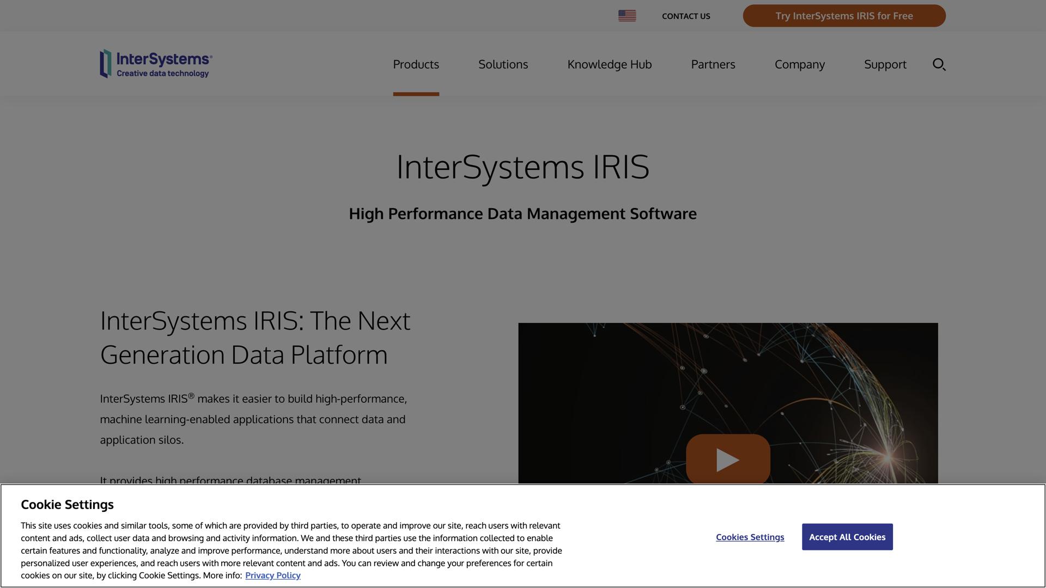The image size is (1046, 588).
Task: Click the InterSystems IRIS page title
Action: 522,168
